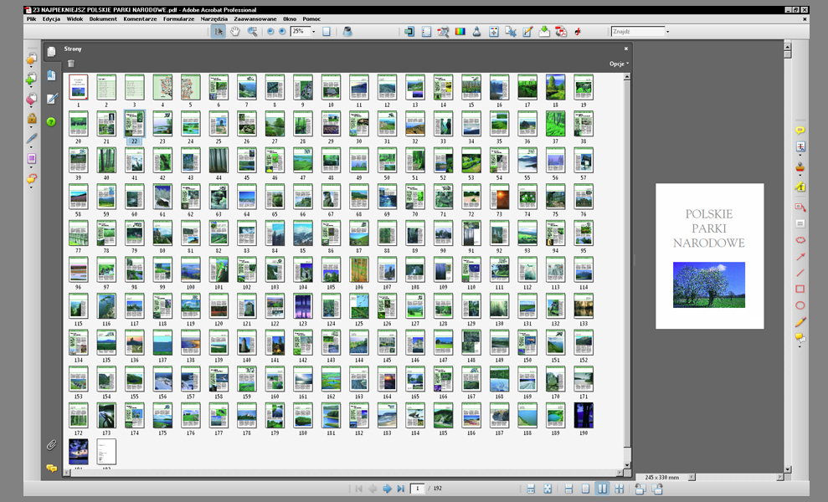Toggle Two-Up view

click(x=602, y=489)
